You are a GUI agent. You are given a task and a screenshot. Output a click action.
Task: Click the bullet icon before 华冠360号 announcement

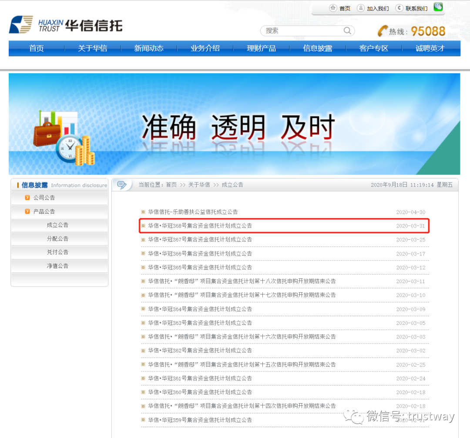[x=143, y=392]
